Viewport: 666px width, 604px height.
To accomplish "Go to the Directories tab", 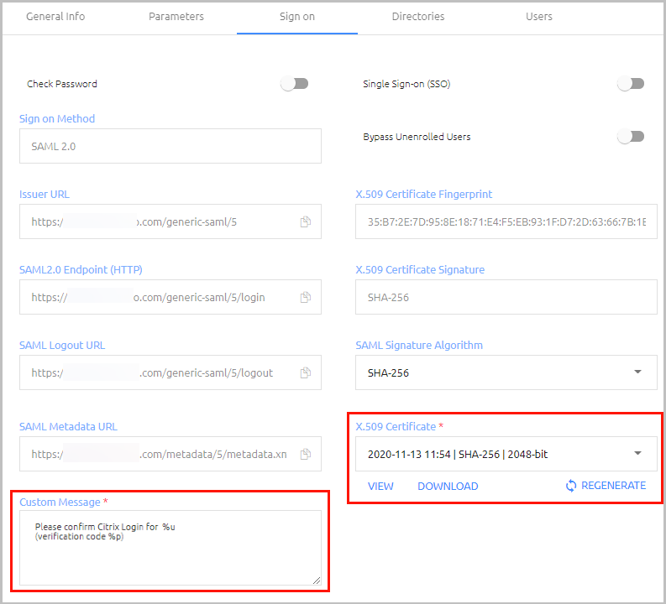I will pos(418,17).
